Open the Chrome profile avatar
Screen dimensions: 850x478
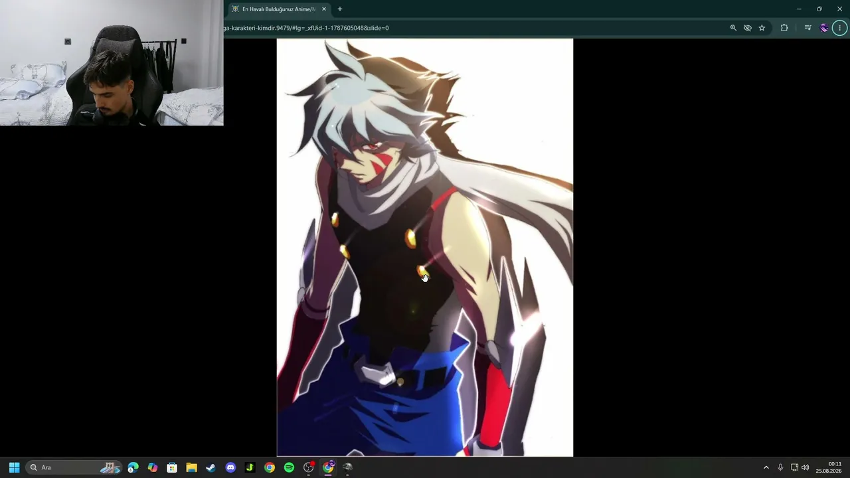(824, 28)
